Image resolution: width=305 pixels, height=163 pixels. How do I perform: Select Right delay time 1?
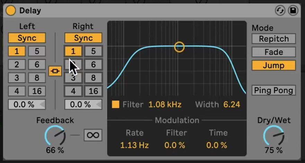[73, 51]
